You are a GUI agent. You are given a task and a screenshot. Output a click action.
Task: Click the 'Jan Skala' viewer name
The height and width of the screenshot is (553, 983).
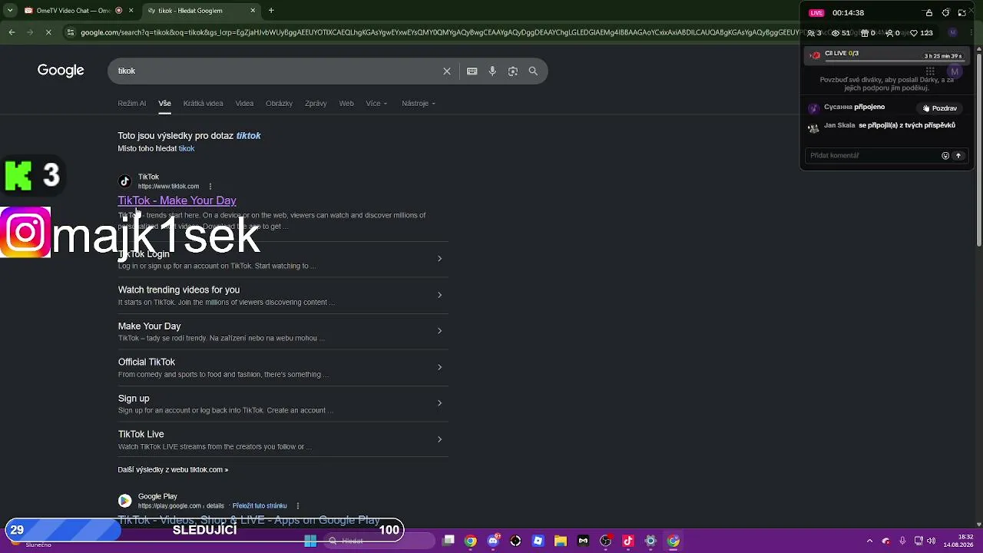pos(839,125)
